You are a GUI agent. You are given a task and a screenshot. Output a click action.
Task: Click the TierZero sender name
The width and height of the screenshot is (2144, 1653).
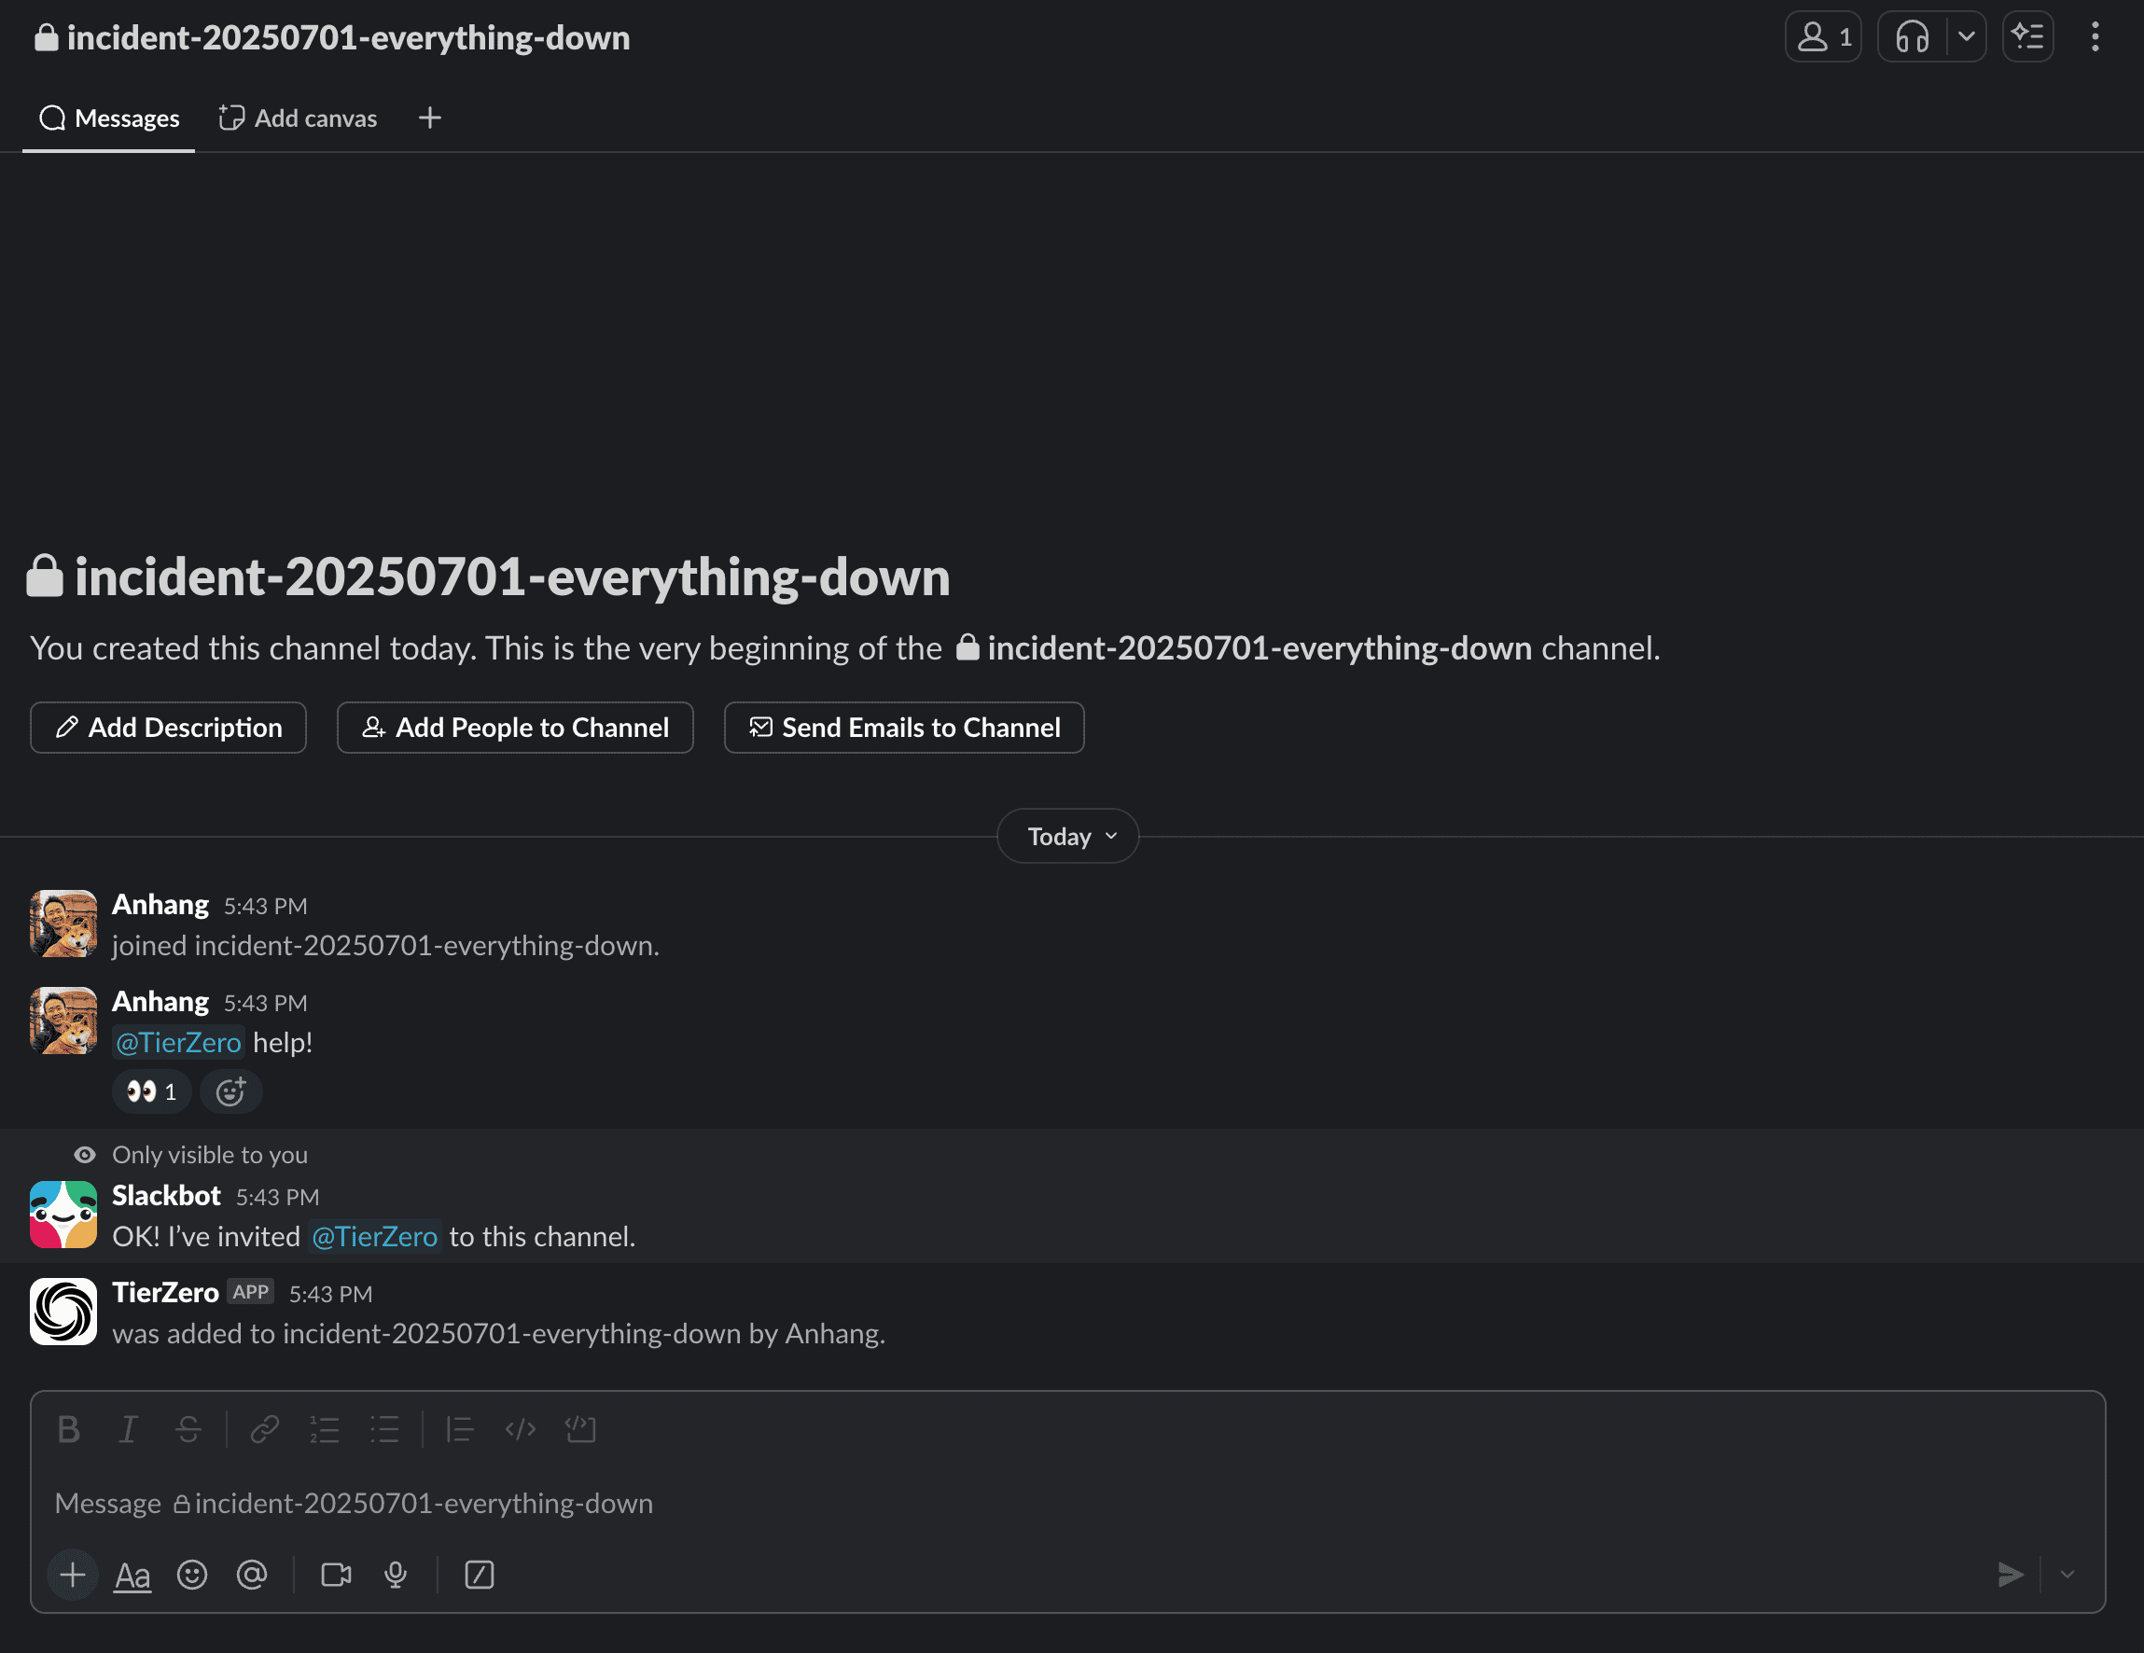tap(165, 1293)
